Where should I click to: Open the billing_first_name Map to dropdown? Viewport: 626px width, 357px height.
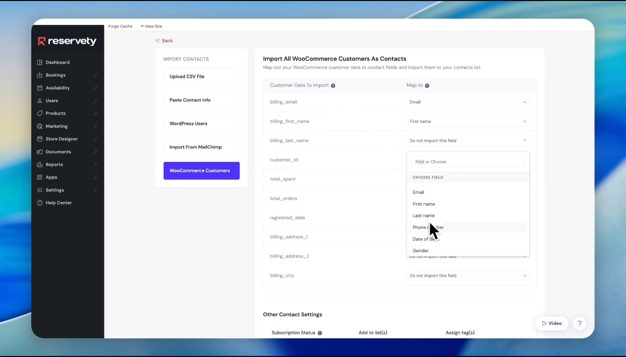(468, 121)
